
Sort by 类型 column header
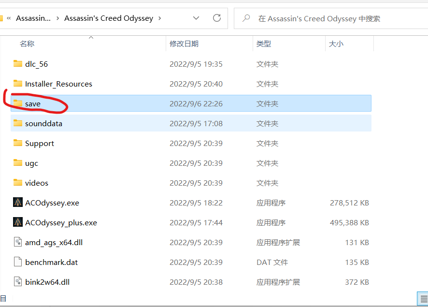(x=264, y=44)
